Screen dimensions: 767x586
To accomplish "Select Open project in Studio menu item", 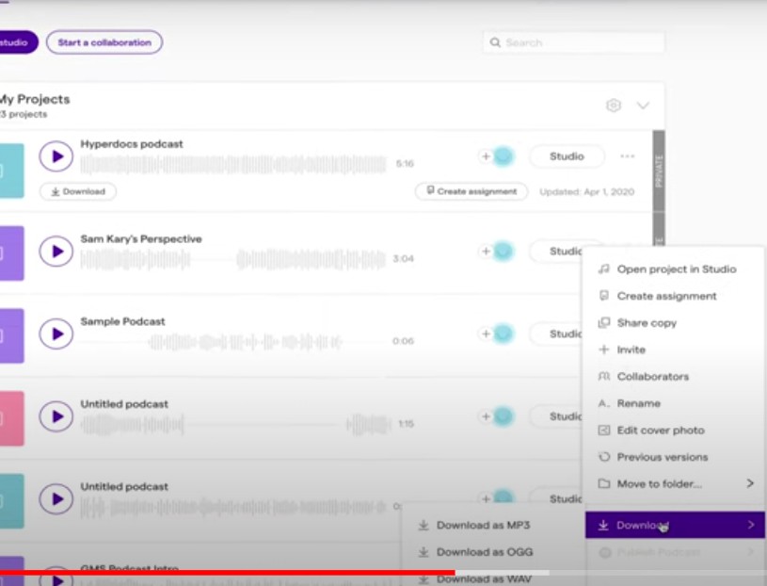I will click(676, 269).
